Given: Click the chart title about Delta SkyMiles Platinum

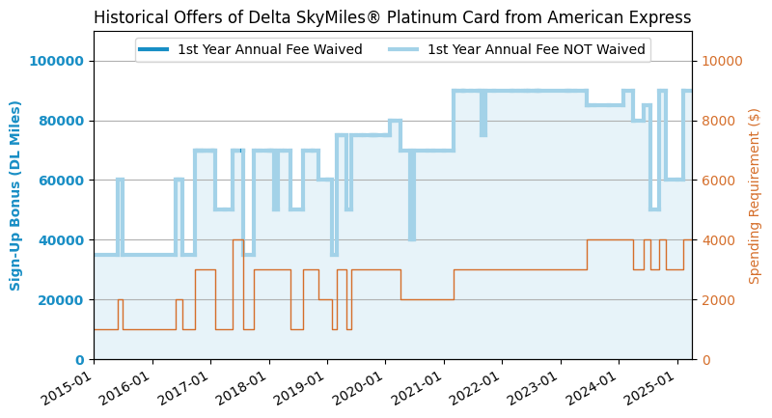Looking at the screenshot, I should pyautogui.click(x=392, y=17).
